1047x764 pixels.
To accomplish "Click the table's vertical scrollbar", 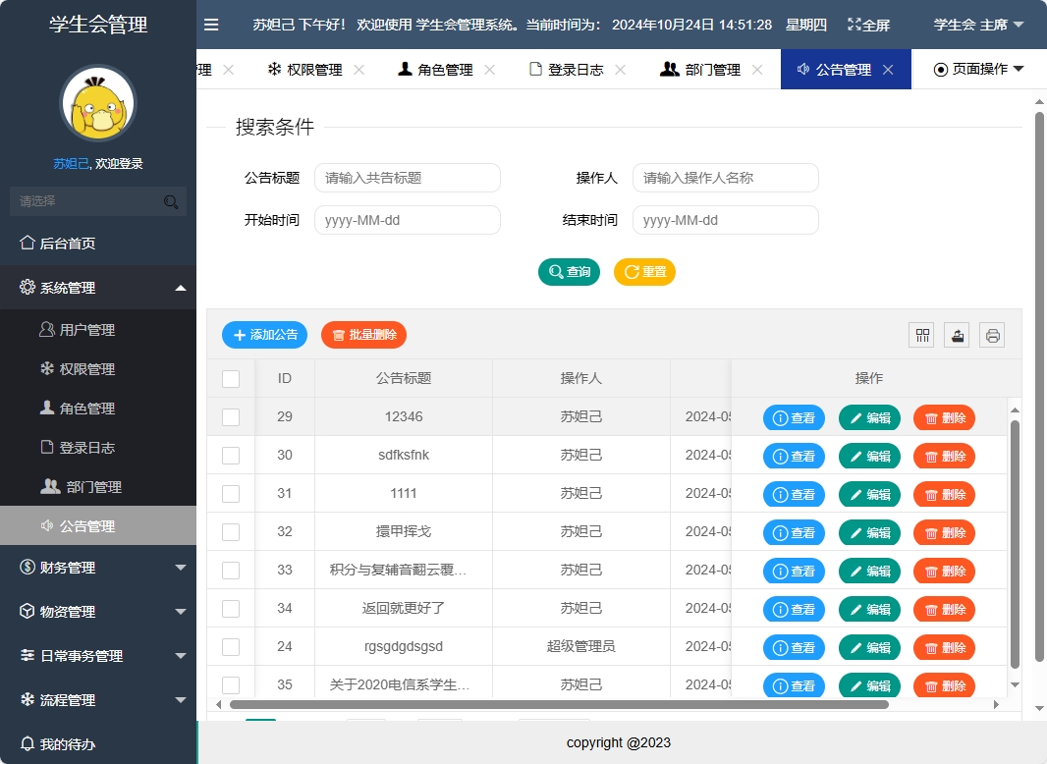I will point(1015,540).
